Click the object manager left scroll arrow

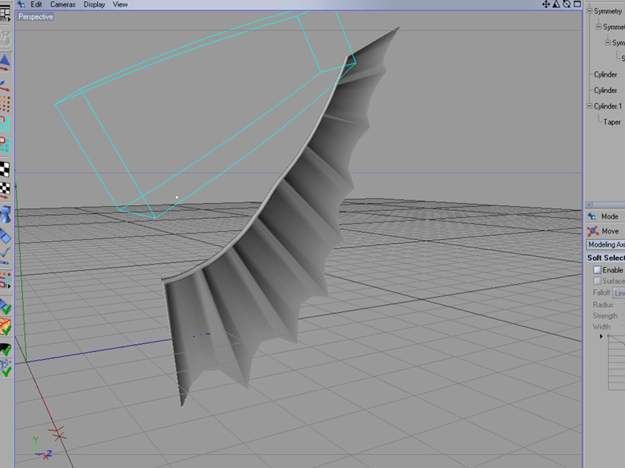click(589, 205)
